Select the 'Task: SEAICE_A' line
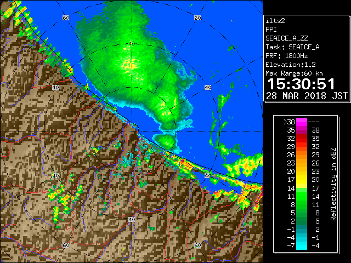 (x=292, y=47)
